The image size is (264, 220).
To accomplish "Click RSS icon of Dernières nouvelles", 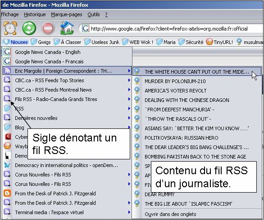I will [7, 118].
